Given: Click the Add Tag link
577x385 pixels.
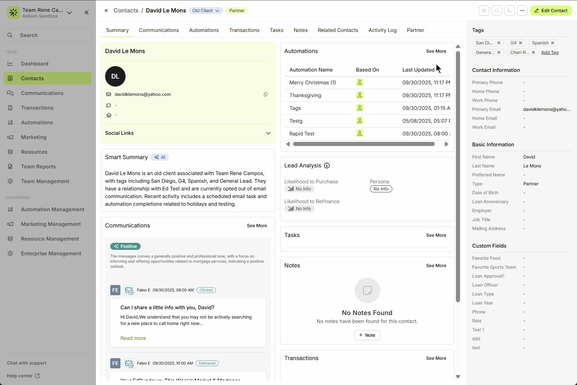Looking at the screenshot, I should coord(550,52).
